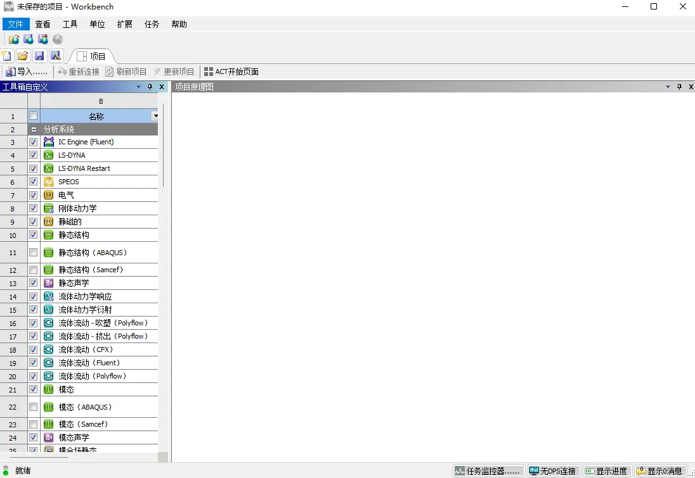Click the LS-DYNA Restart row icon
695x478 pixels.
[49, 168]
